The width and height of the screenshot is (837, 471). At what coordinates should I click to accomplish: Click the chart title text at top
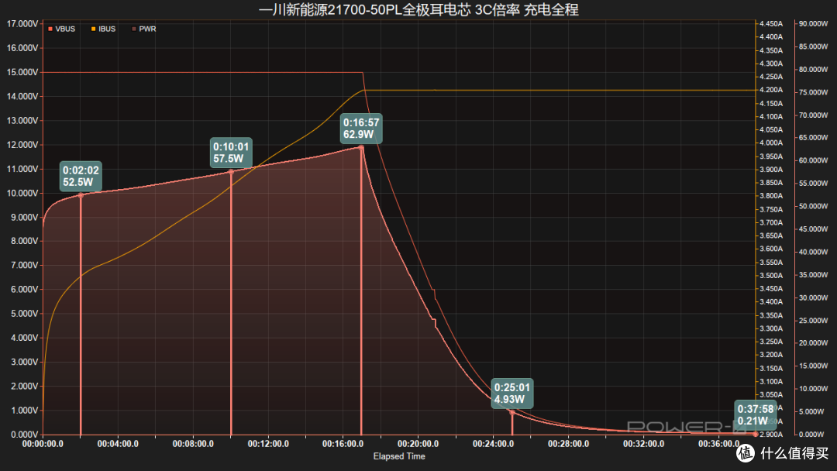tap(418, 9)
